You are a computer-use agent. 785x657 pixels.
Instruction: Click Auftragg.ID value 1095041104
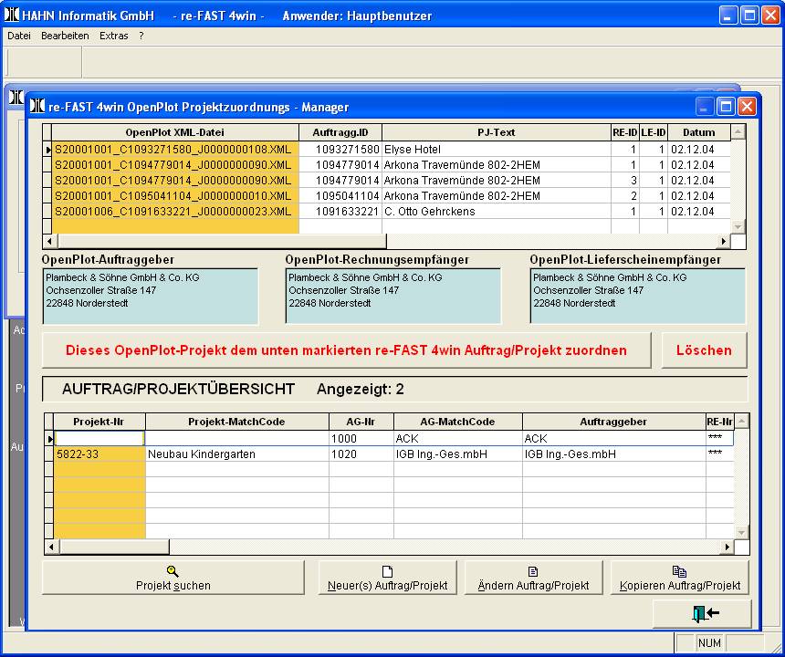(340, 195)
